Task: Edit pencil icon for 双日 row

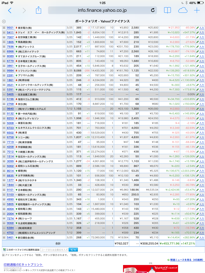Action: tap(198, 104)
